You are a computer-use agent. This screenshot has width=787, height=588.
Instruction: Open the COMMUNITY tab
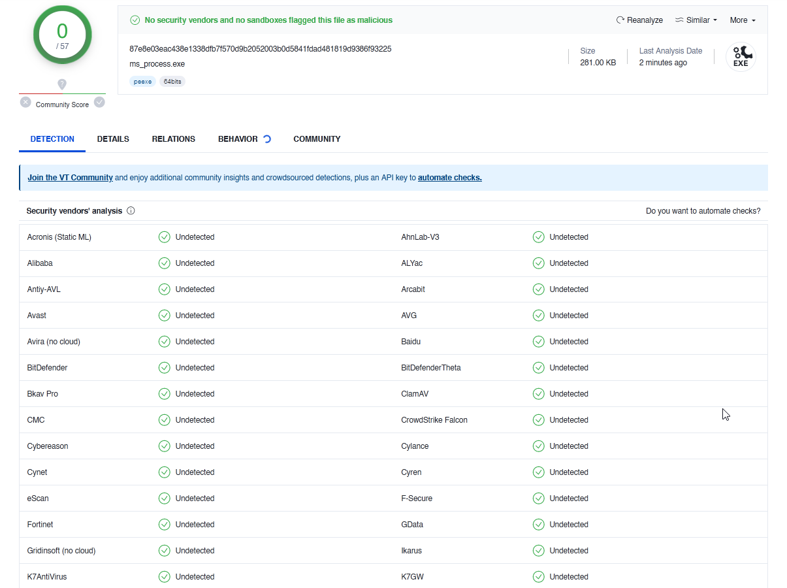click(x=317, y=139)
